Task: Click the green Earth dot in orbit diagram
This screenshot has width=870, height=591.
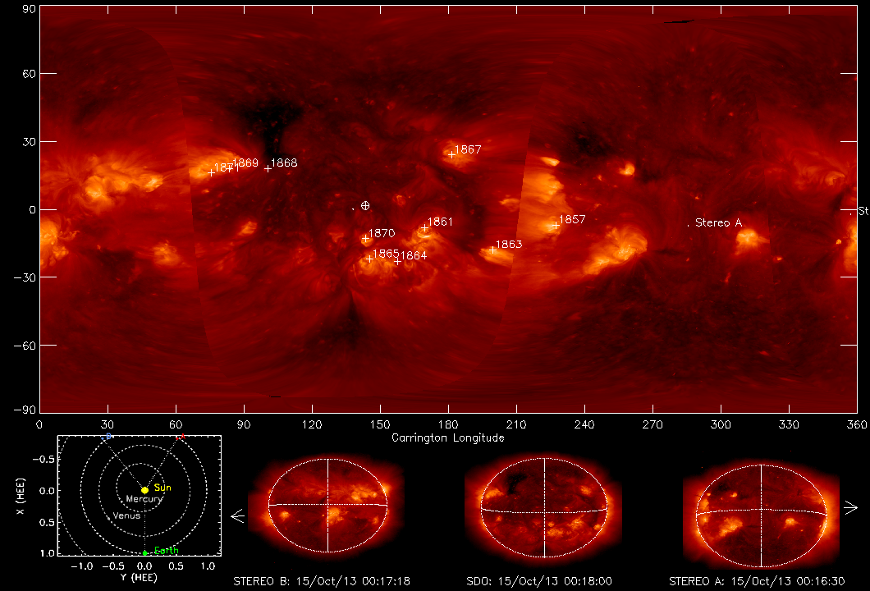Action: (144, 552)
